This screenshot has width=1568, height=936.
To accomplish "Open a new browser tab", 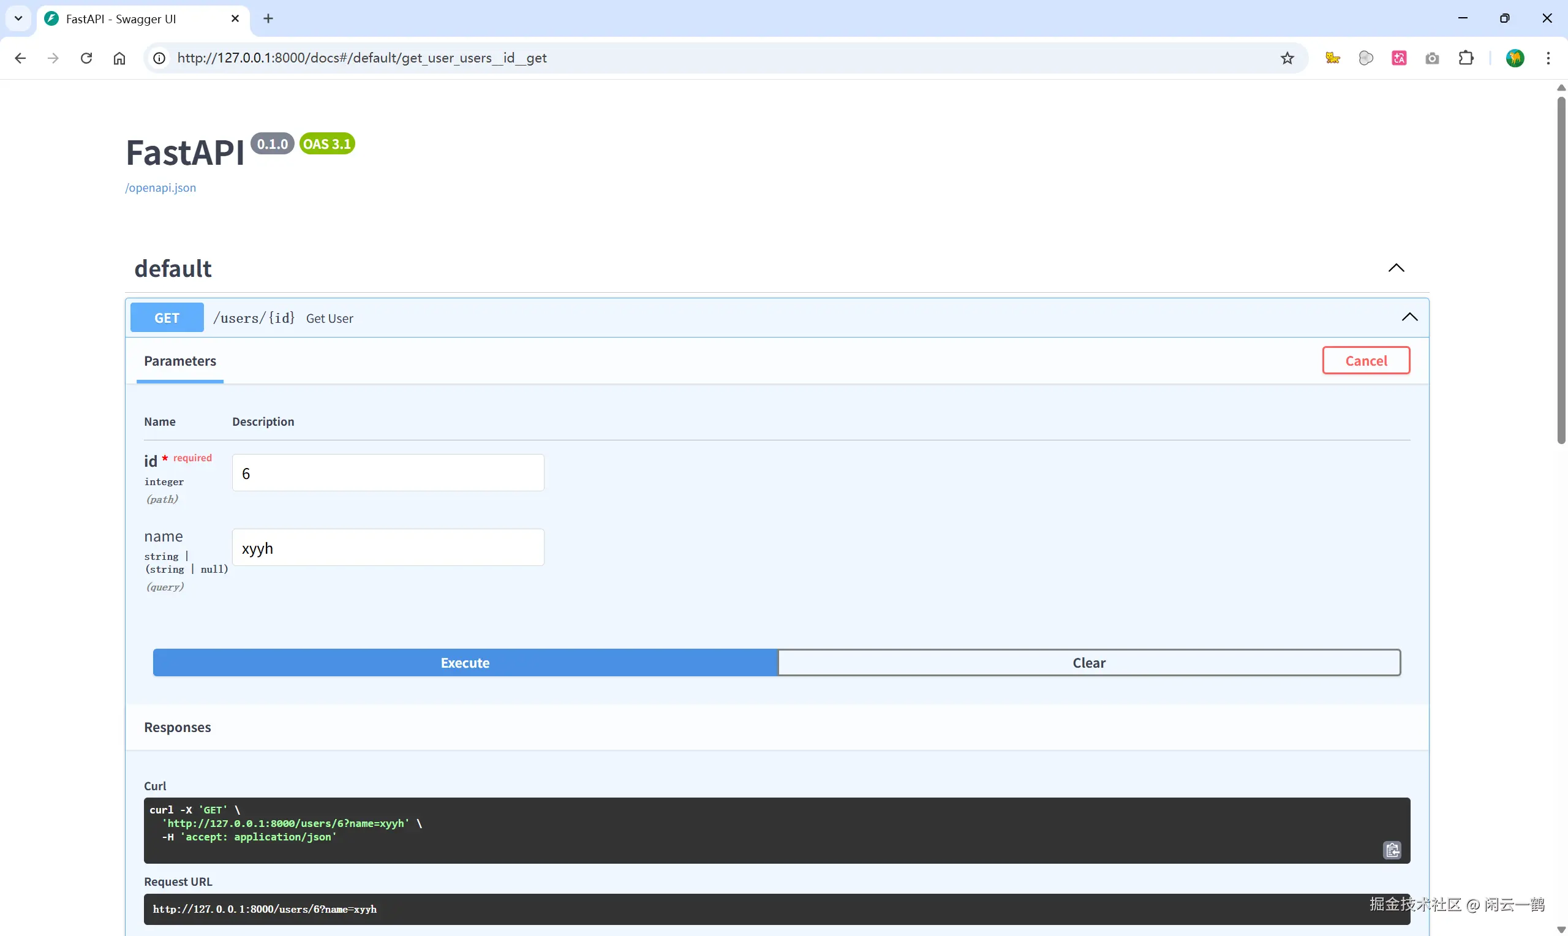I will click(268, 18).
